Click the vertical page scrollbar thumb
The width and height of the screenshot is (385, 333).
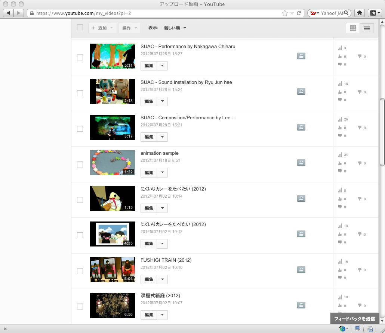pyautogui.click(x=382, y=132)
